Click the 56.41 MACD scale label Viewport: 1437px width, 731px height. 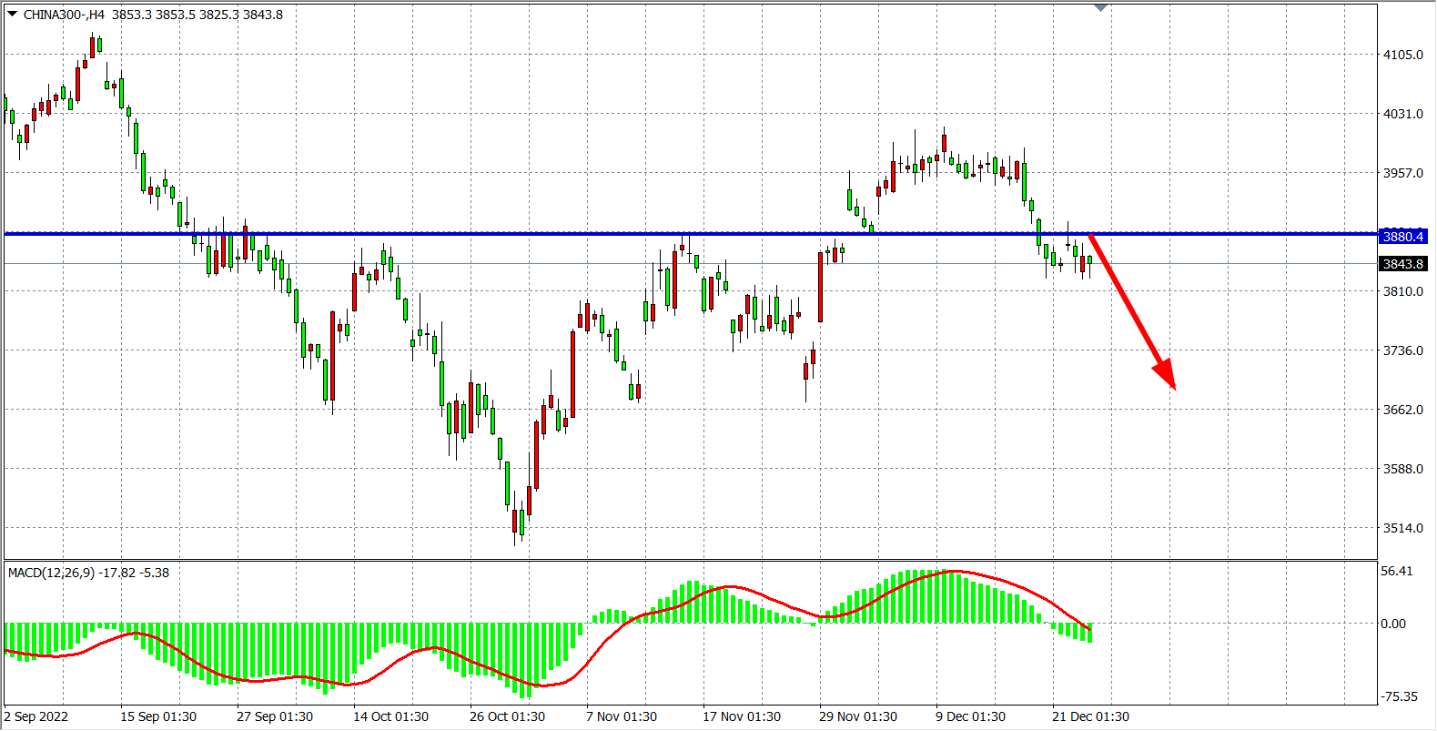1397,571
